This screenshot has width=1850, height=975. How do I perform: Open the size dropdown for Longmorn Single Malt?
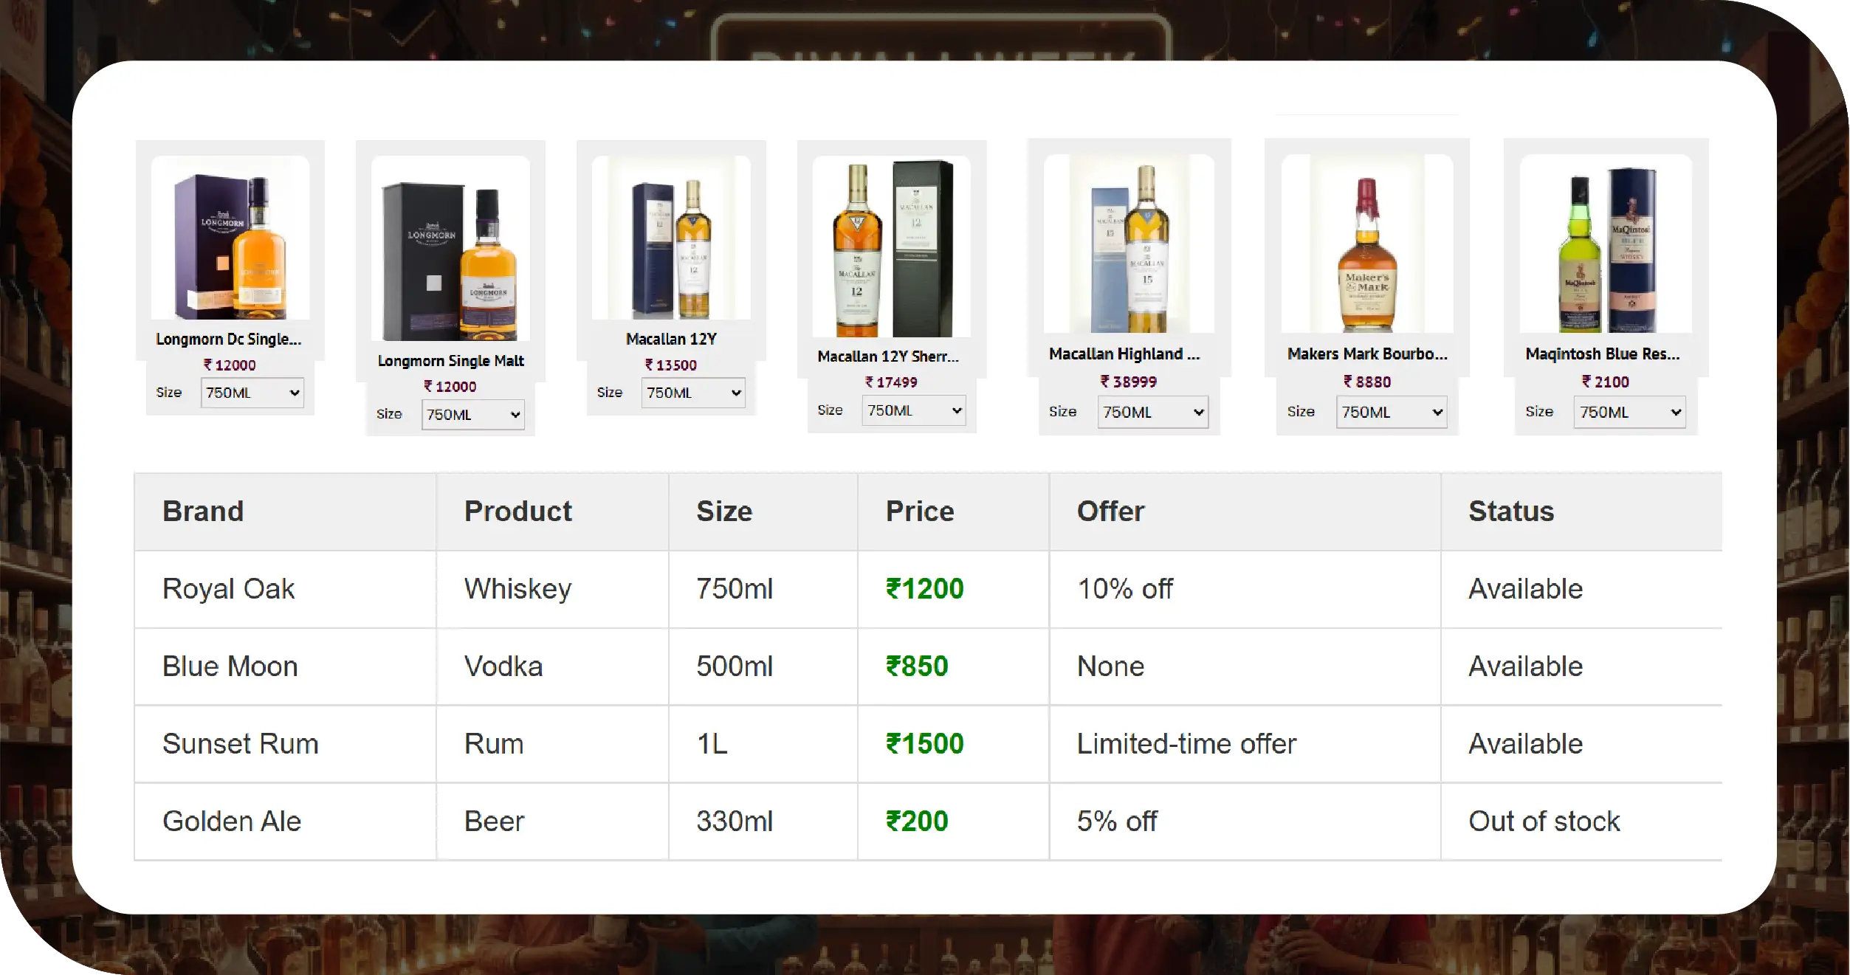472,415
